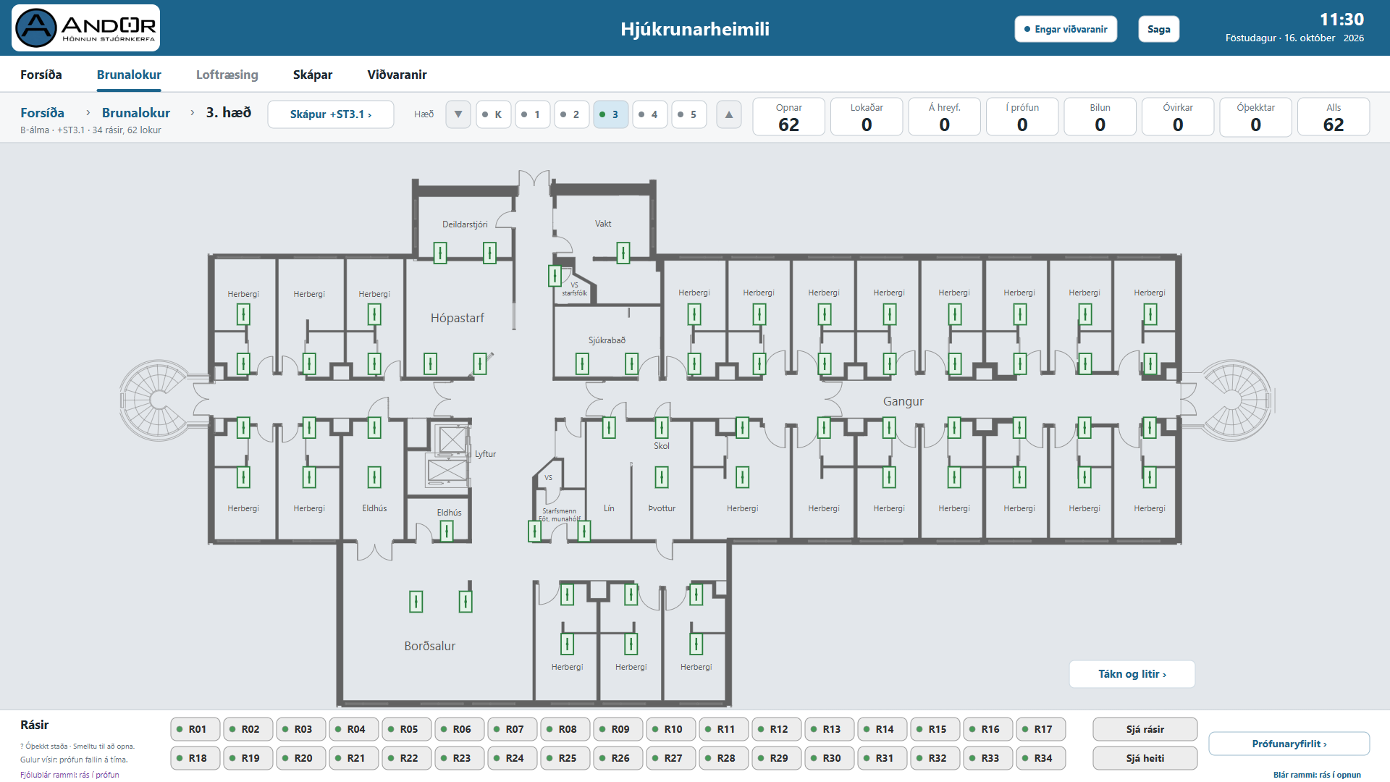Select circuit R18
The height and width of the screenshot is (782, 1390).
[195, 758]
